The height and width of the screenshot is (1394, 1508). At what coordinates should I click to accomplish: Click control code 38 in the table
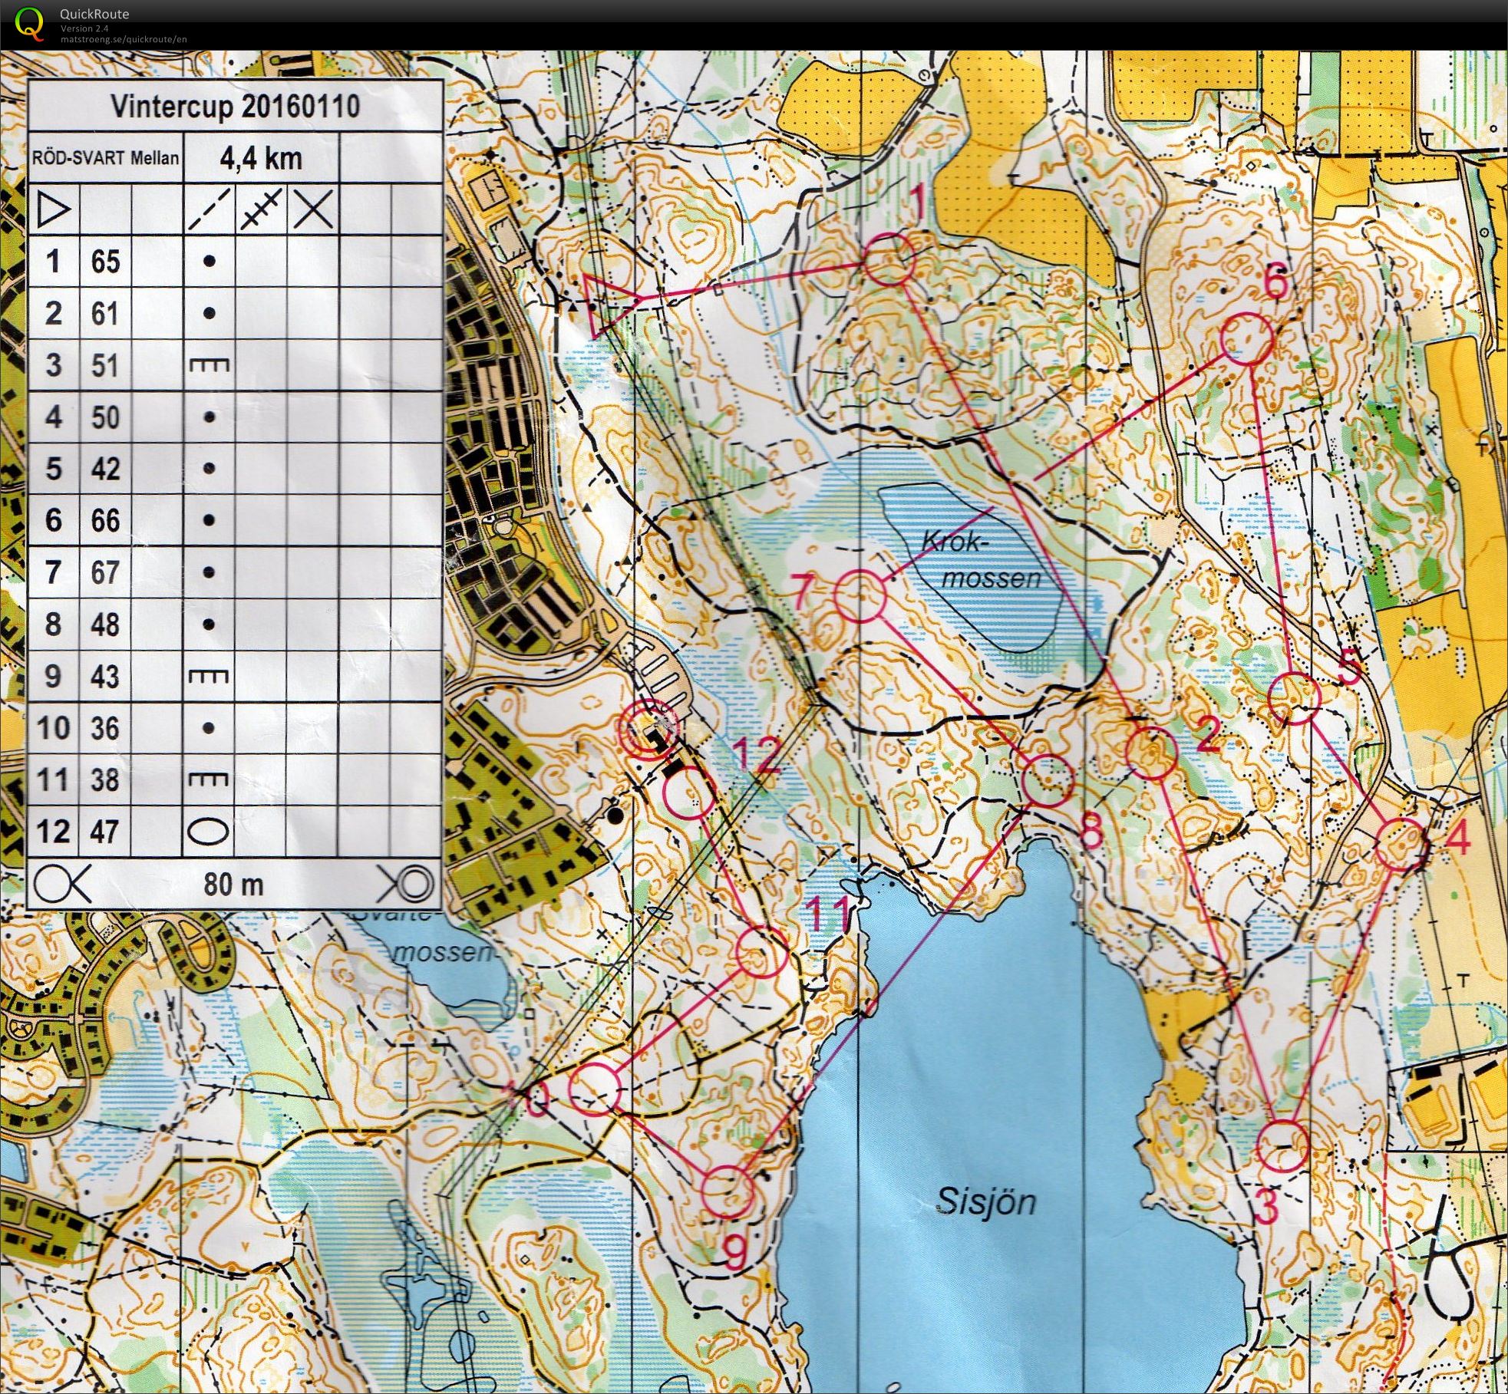[x=105, y=780]
